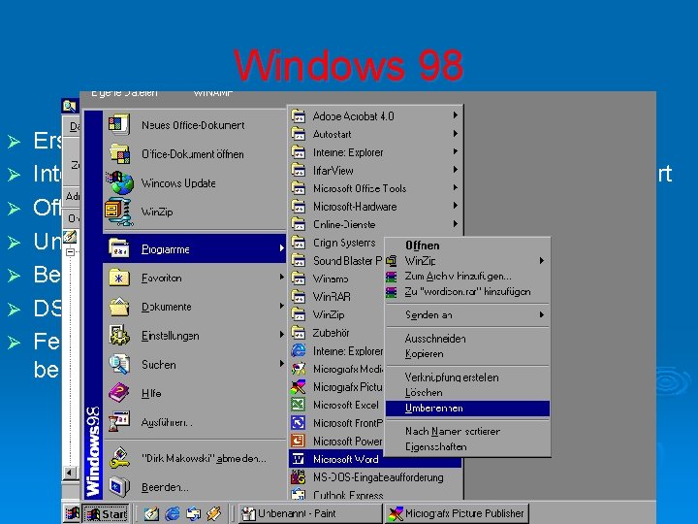This screenshot has width=698, height=524.
Task: Click the Hilfe book icon
Action: click(119, 393)
